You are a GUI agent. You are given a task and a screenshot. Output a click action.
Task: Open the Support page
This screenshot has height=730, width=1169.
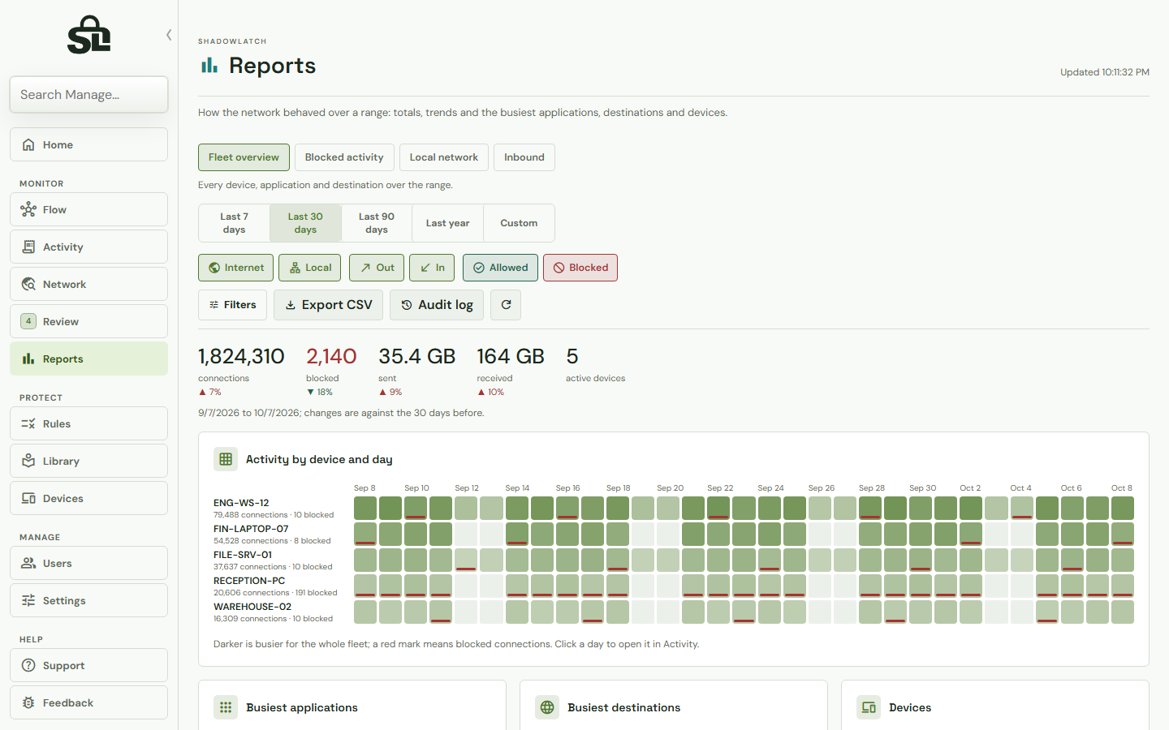click(88, 665)
